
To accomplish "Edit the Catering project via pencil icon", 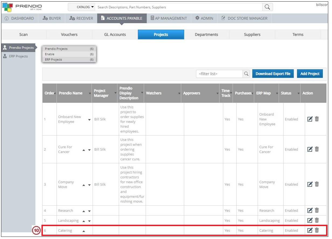I will (310, 230).
